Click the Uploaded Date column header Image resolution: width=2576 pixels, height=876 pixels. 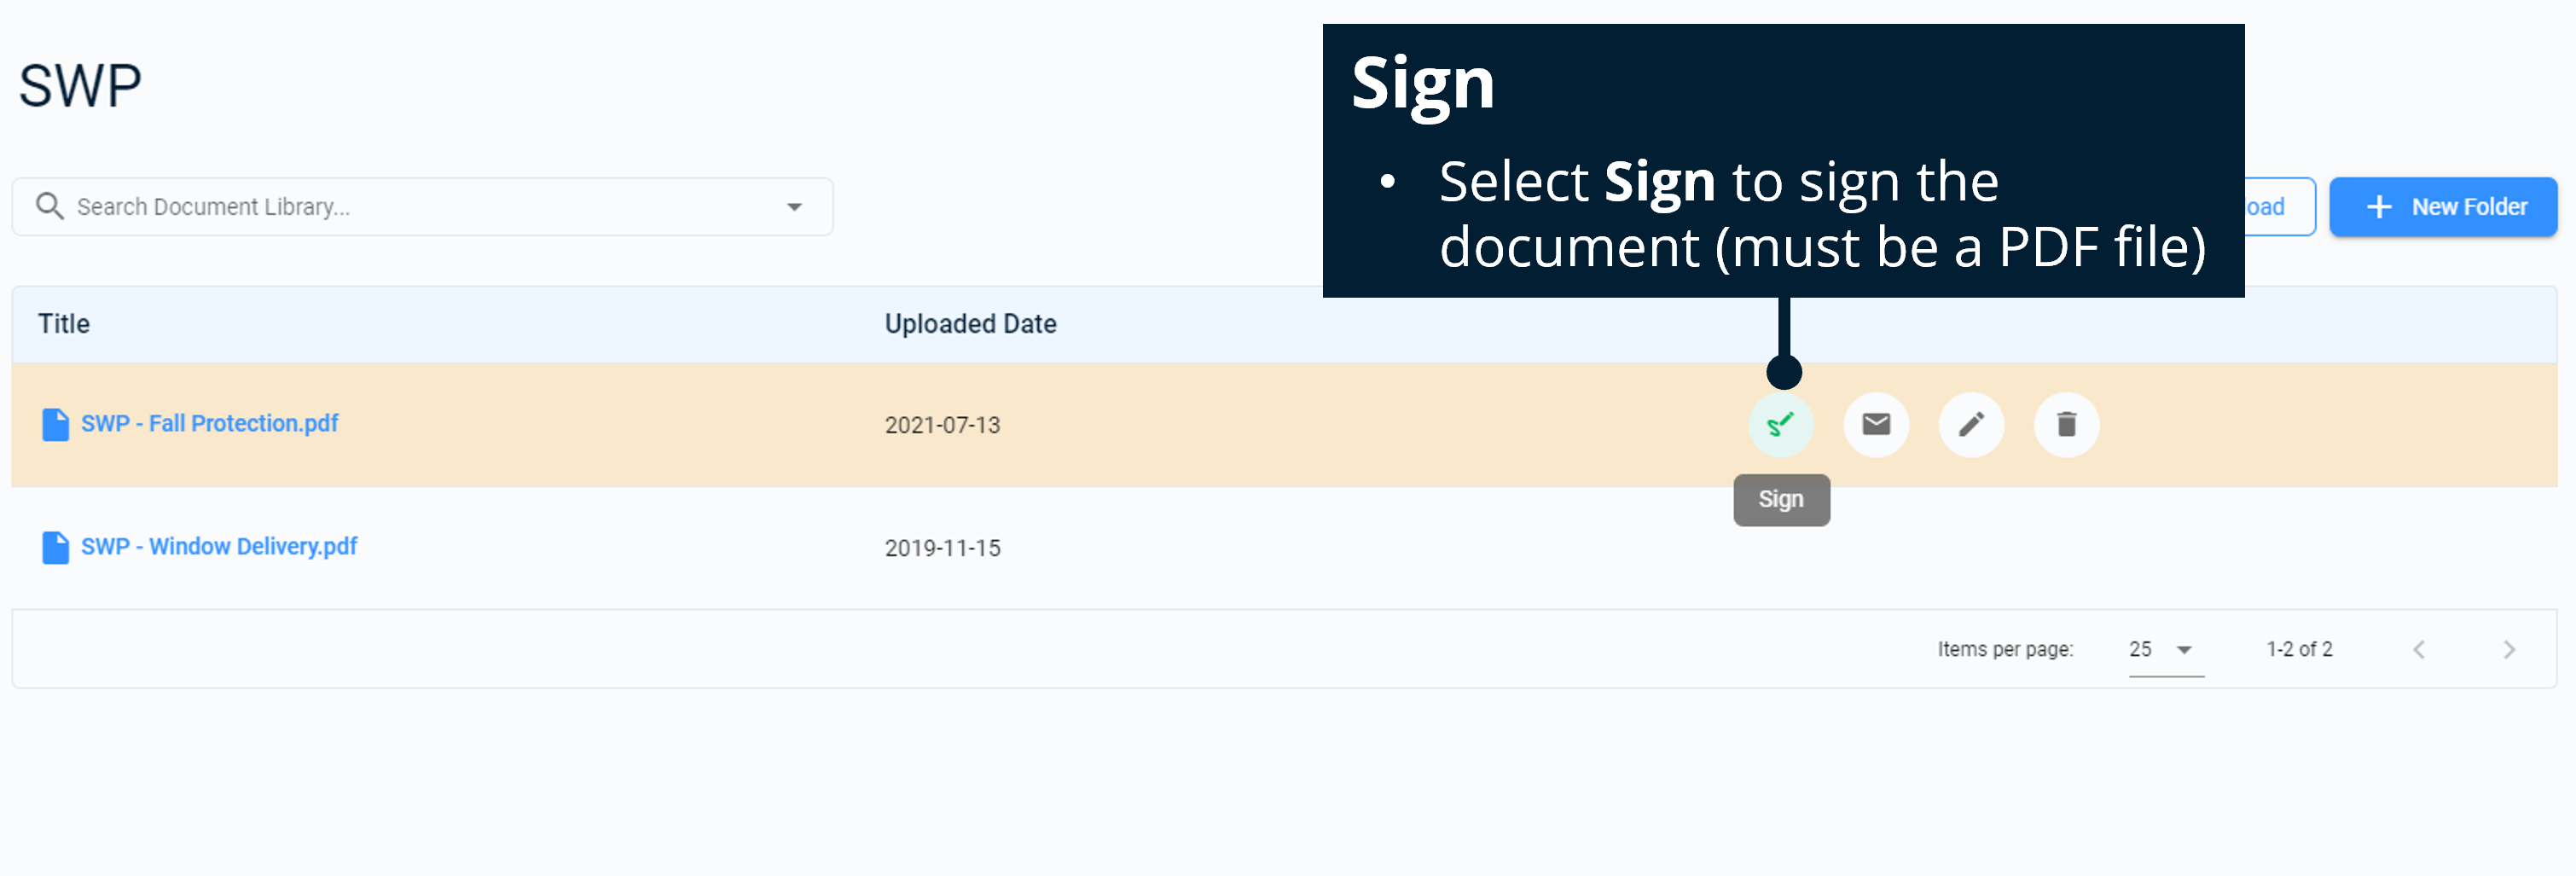[970, 323]
